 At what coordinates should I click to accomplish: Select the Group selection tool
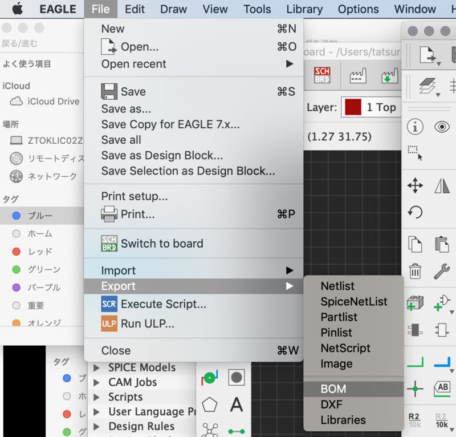415,153
